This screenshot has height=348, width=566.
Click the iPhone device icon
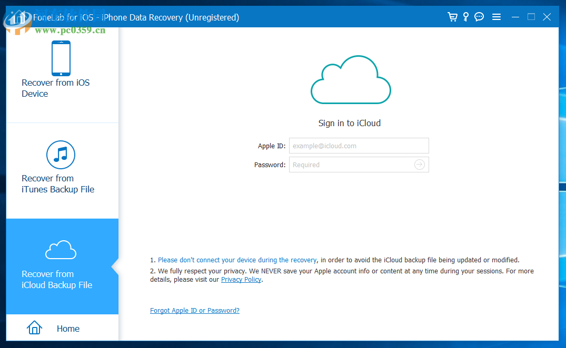pyautogui.click(x=61, y=58)
